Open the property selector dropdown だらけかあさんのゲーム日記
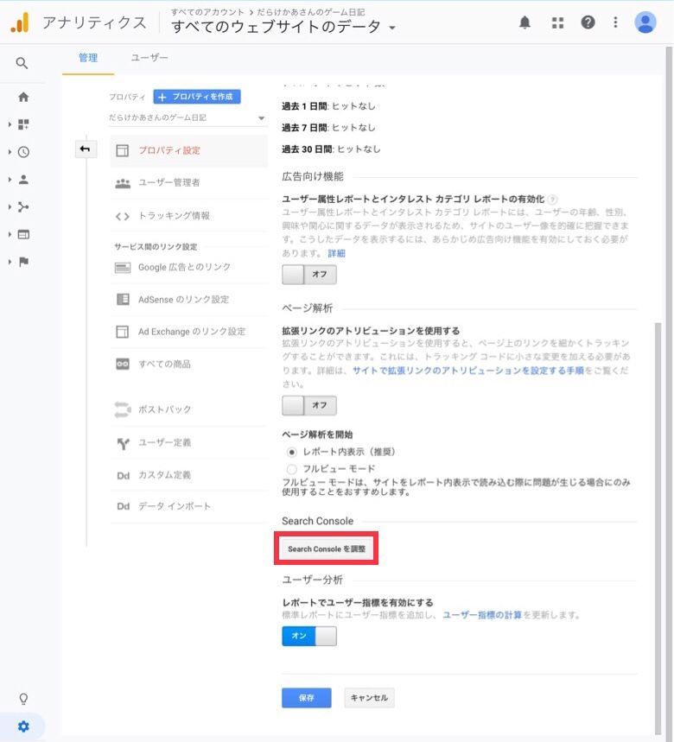Image resolution: width=674 pixels, height=742 pixels. pos(187,117)
